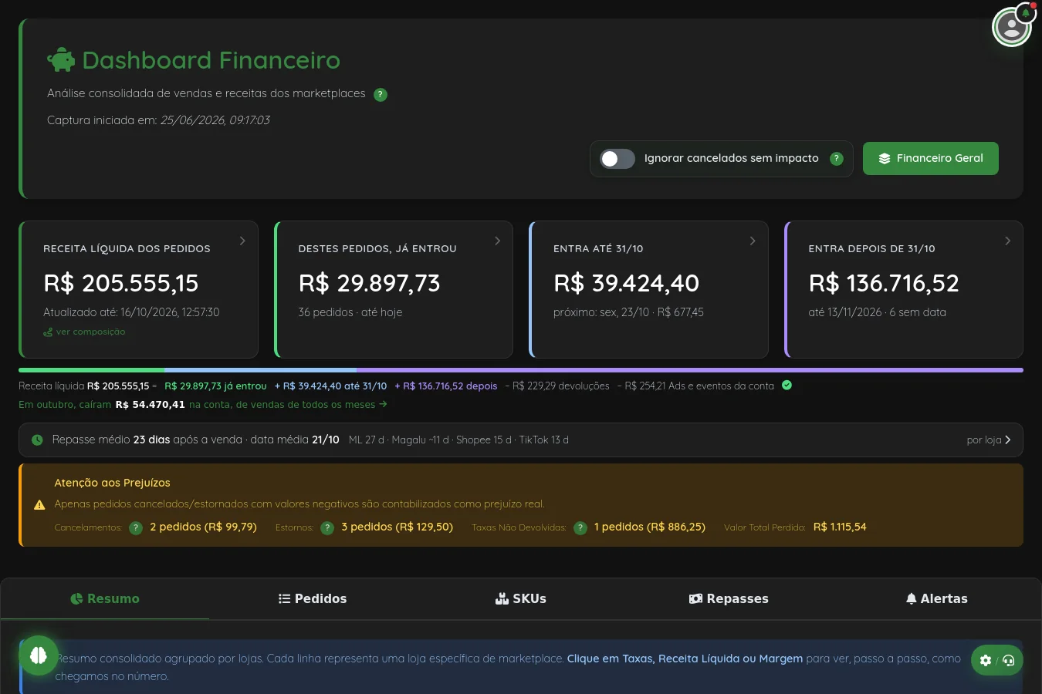Switch to the Resumo tab
Image resolution: width=1042 pixels, height=694 pixels.
point(105,599)
